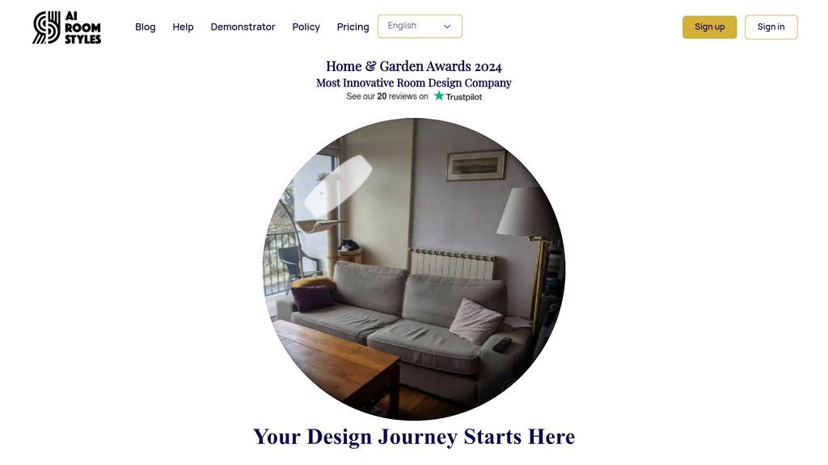Click the Home & Garden Awards 2024 heading
The width and height of the screenshot is (828, 465).
[414, 66]
